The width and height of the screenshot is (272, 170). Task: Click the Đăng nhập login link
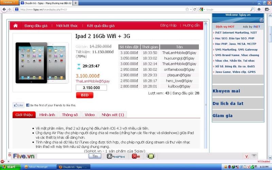coord(168,26)
